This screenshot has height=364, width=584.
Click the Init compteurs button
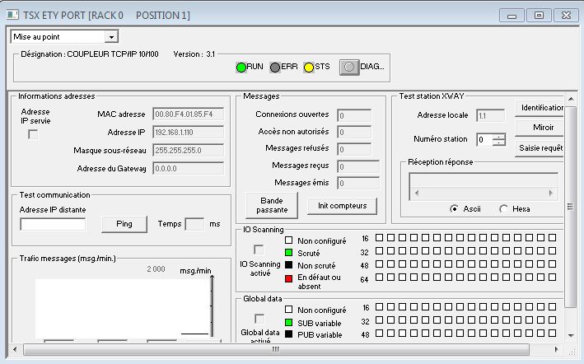[x=343, y=205]
